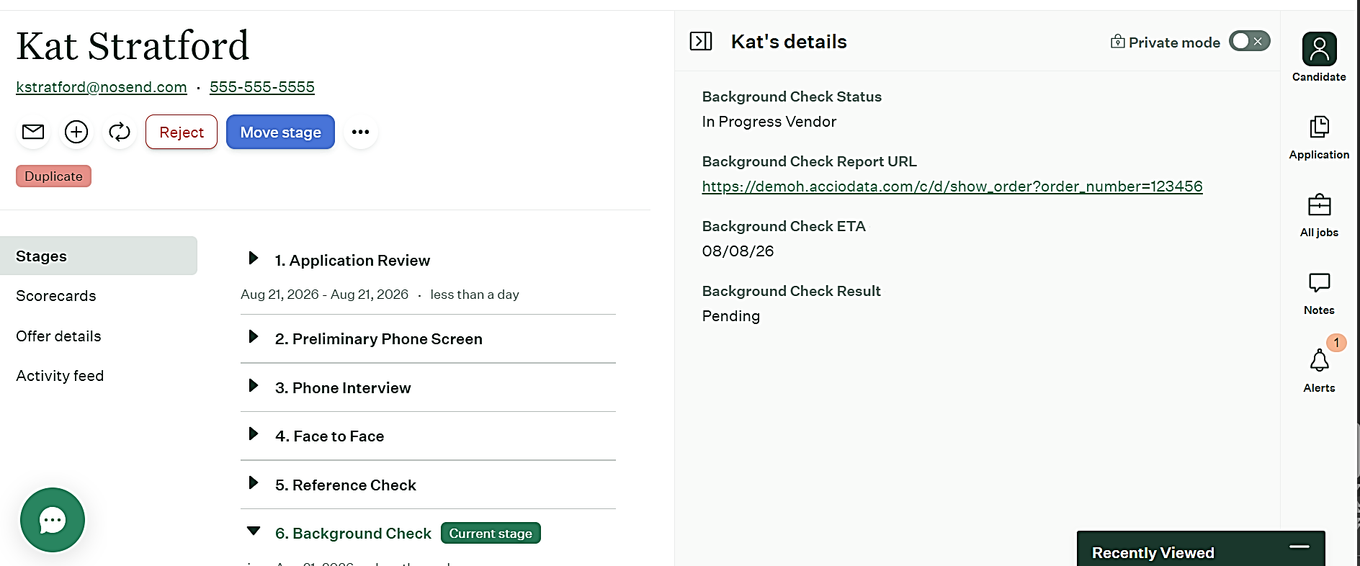The height and width of the screenshot is (566, 1360).
Task: Open the Background Check Report URL link
Action: [952, 187]
